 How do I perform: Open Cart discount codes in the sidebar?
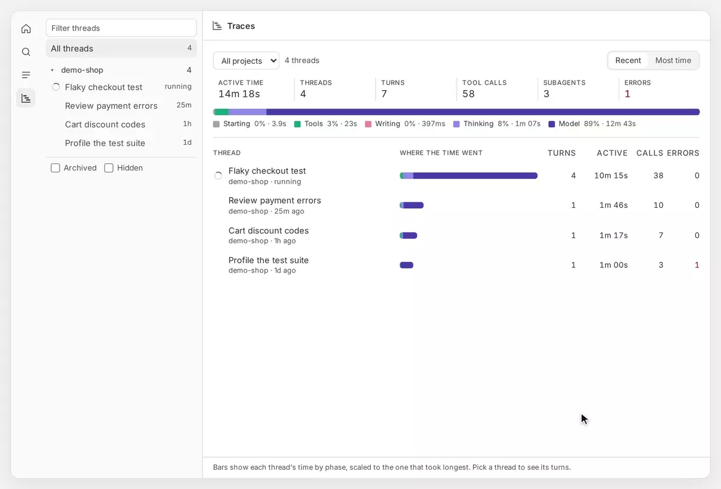point(121,124)
